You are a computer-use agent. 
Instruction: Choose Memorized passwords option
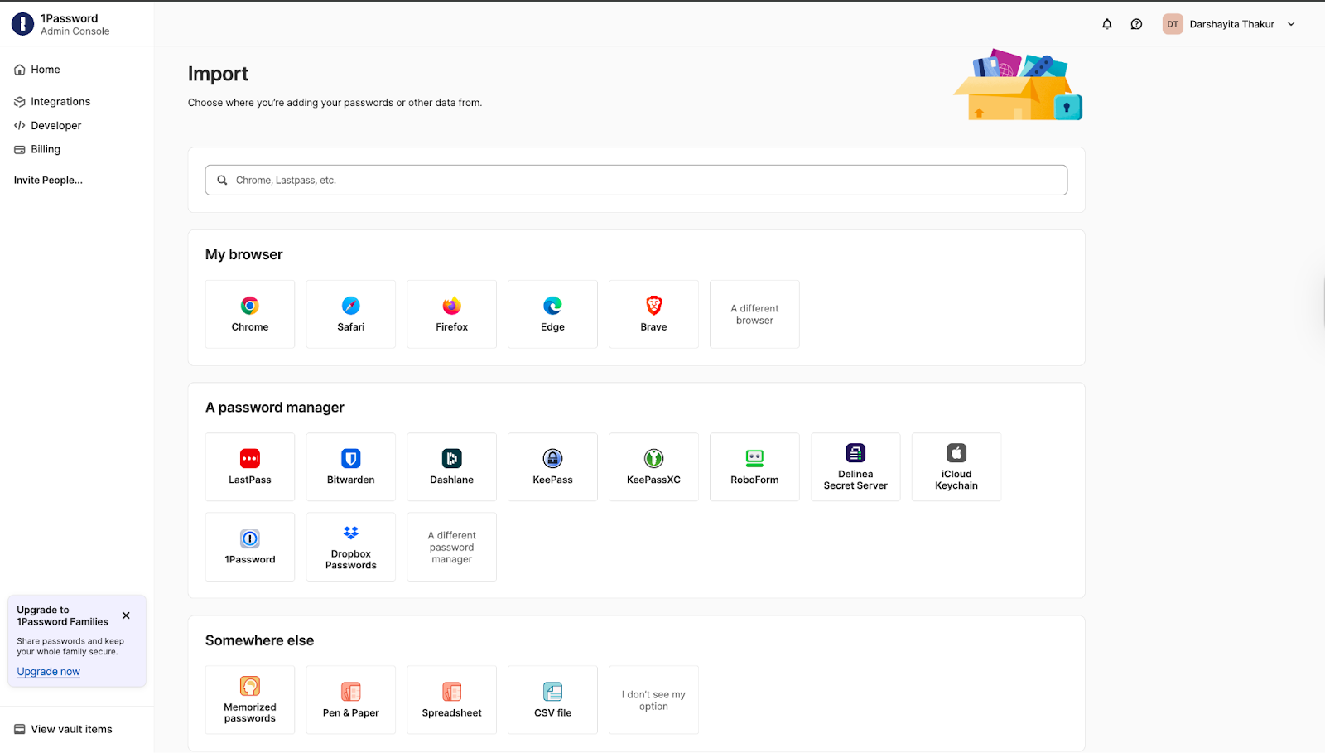(250, 700)
